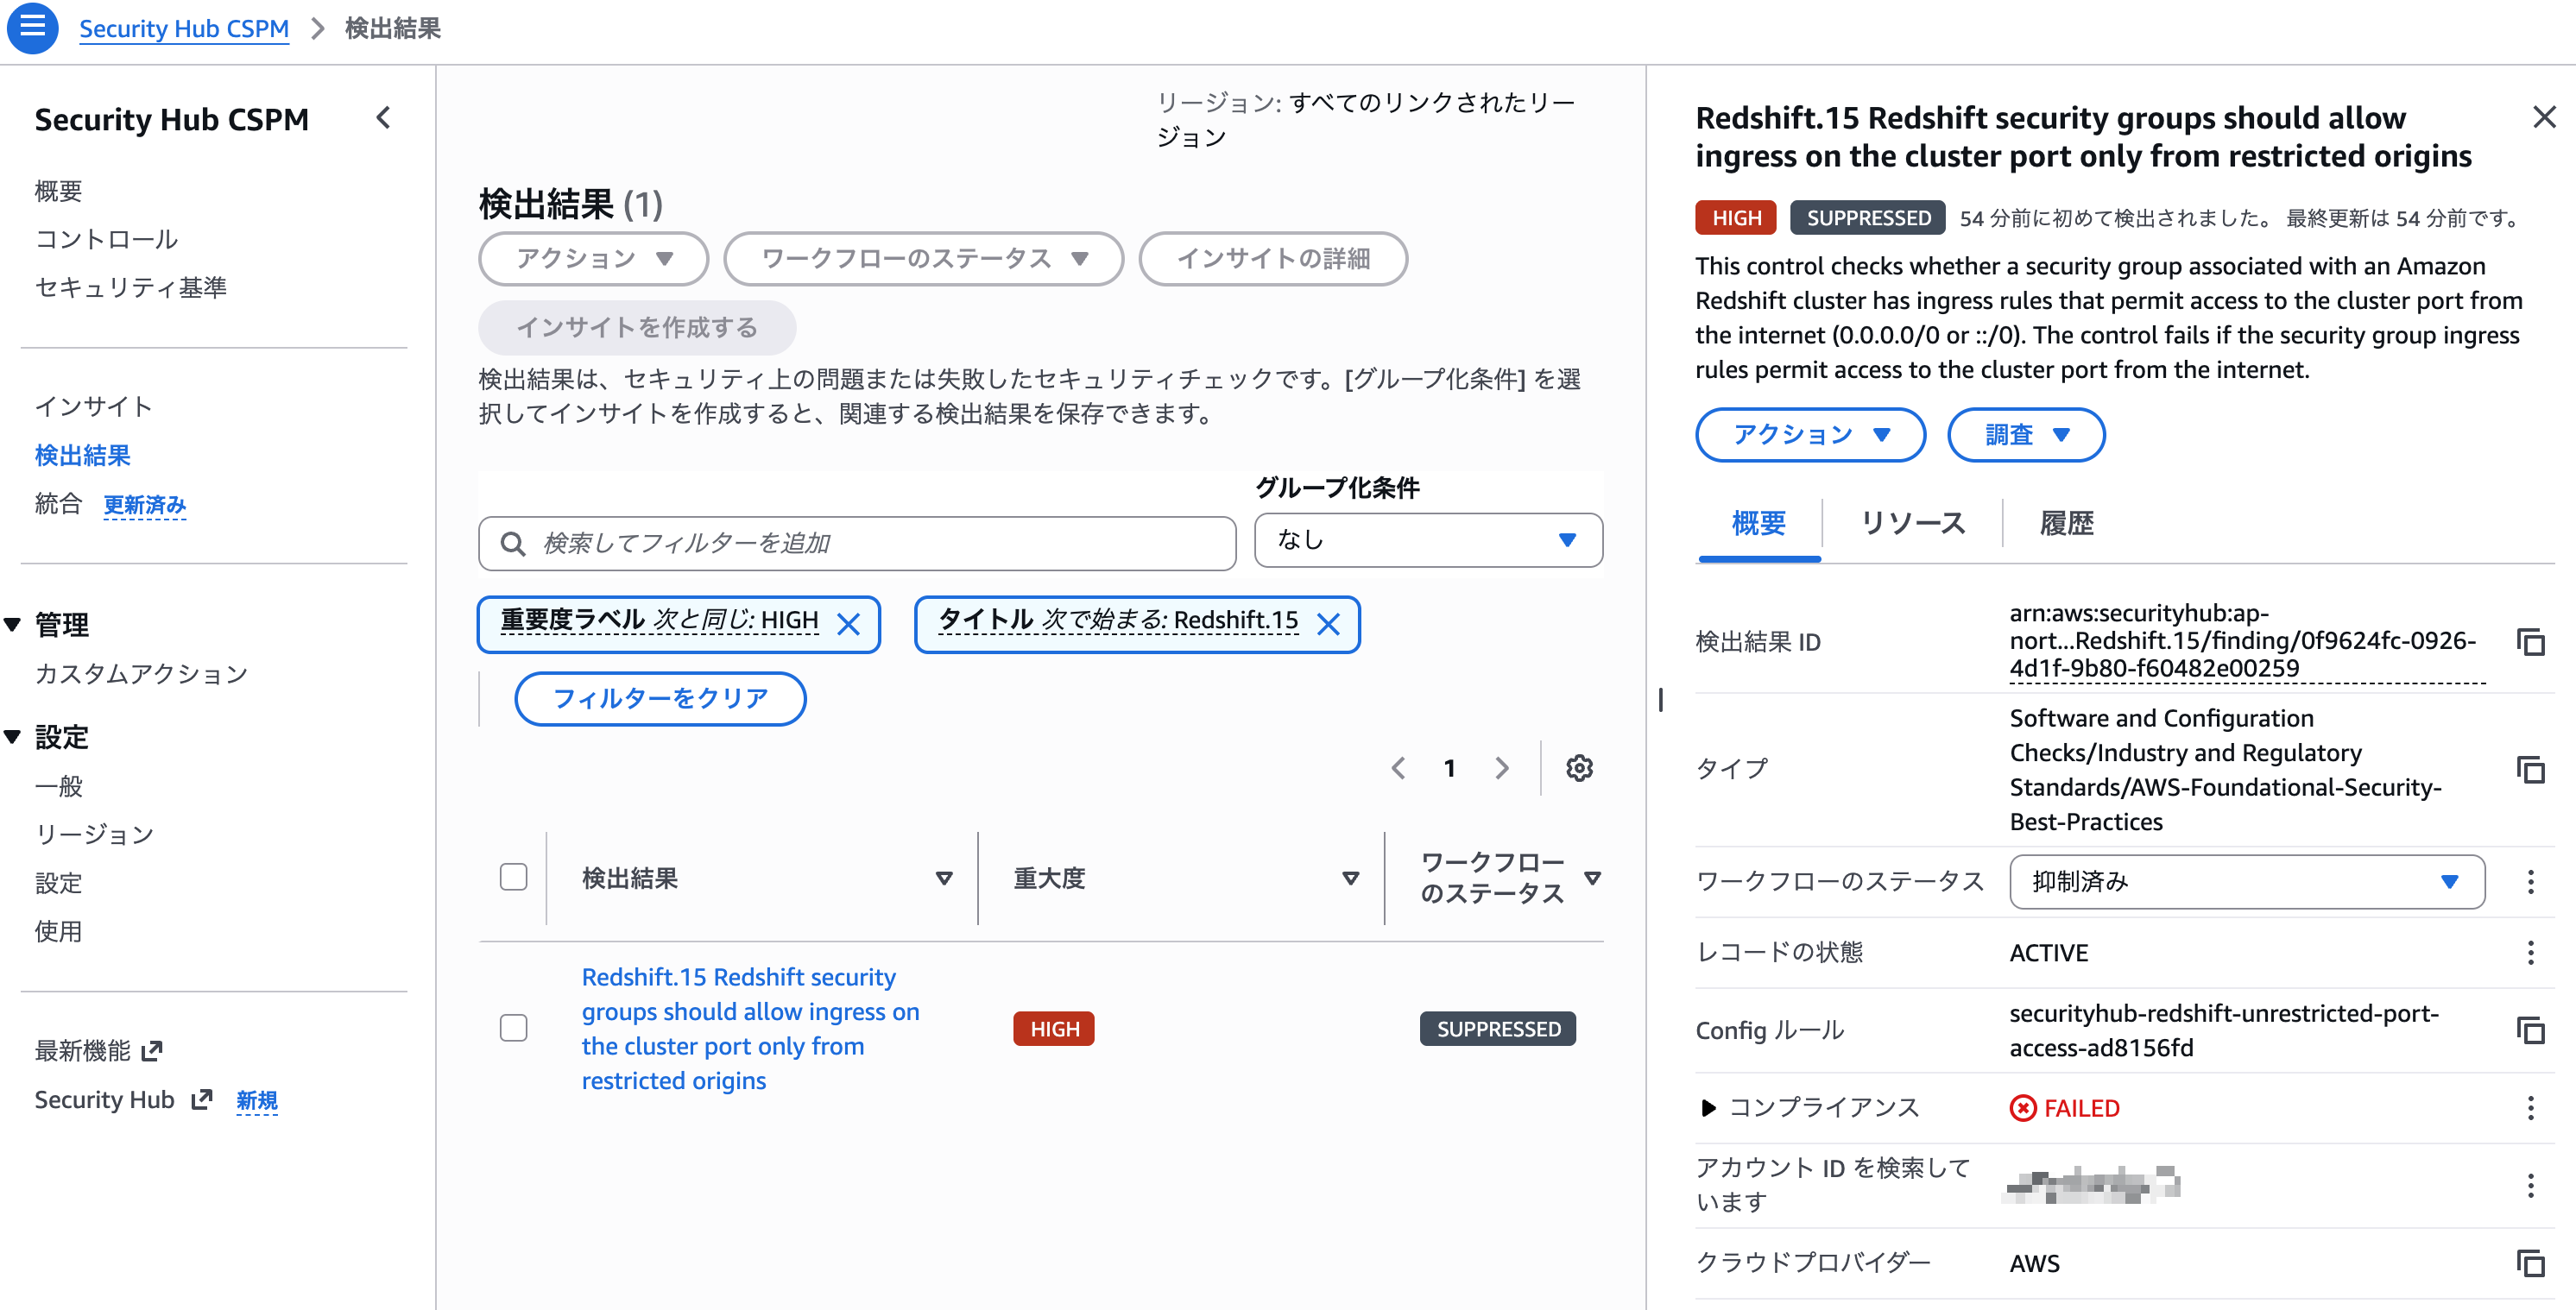2576x1310 pixels.
Task: Open the hamburger navigation menu
Action: [32, 27]
